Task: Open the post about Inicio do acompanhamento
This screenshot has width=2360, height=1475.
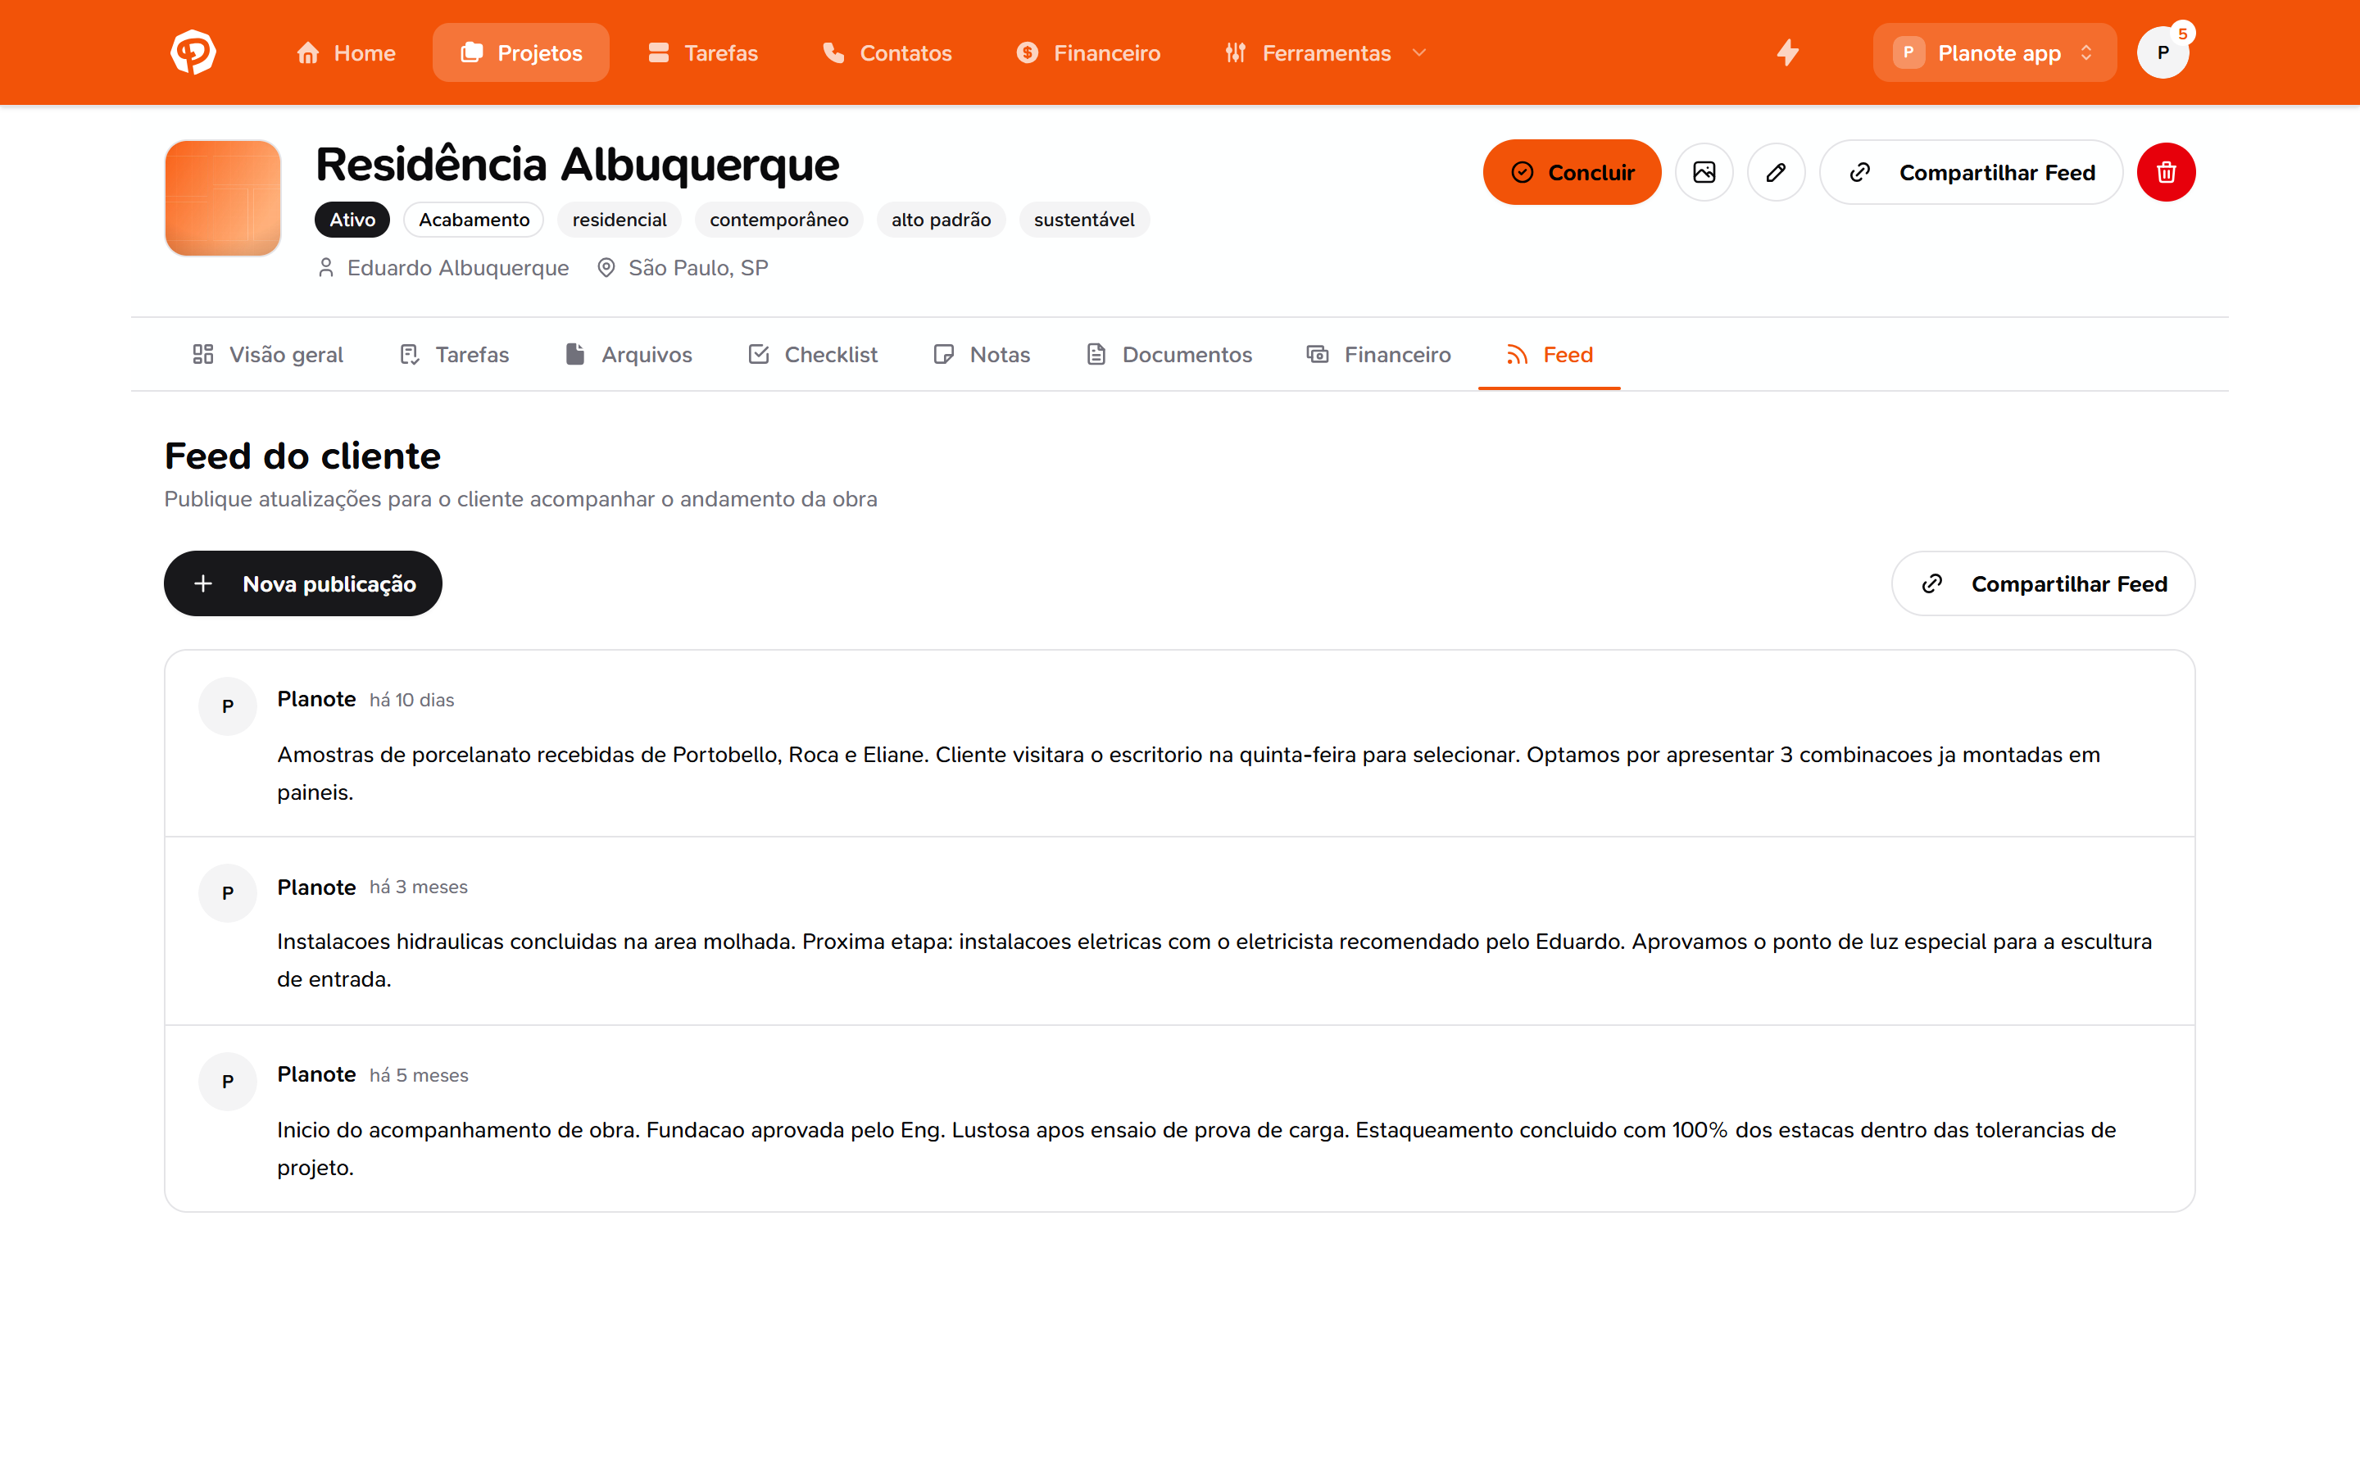Action: (x=1180, y=1119)
